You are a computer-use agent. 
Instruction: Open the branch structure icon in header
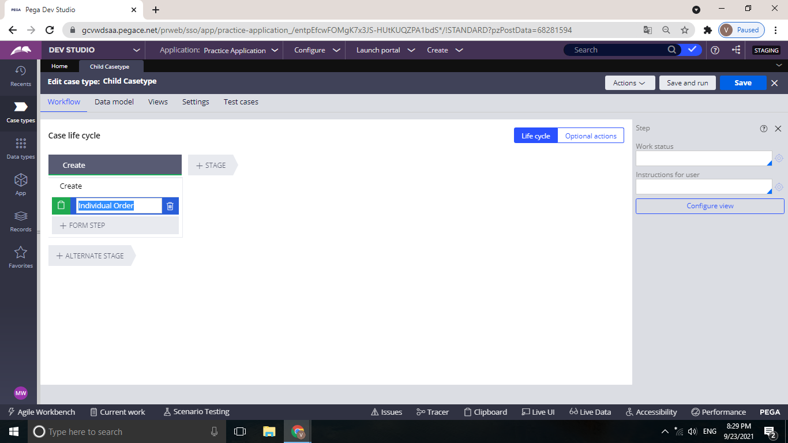click(x=736, y=50)
